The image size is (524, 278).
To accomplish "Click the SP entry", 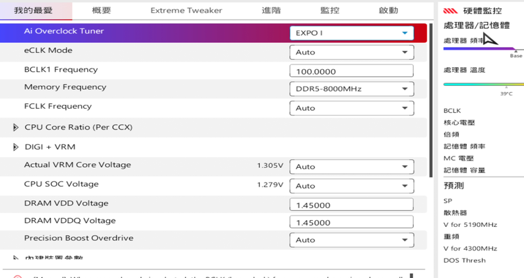I will [448, 201].
